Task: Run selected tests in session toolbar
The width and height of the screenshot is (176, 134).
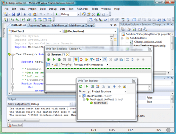Action: (x=54, y=60)
